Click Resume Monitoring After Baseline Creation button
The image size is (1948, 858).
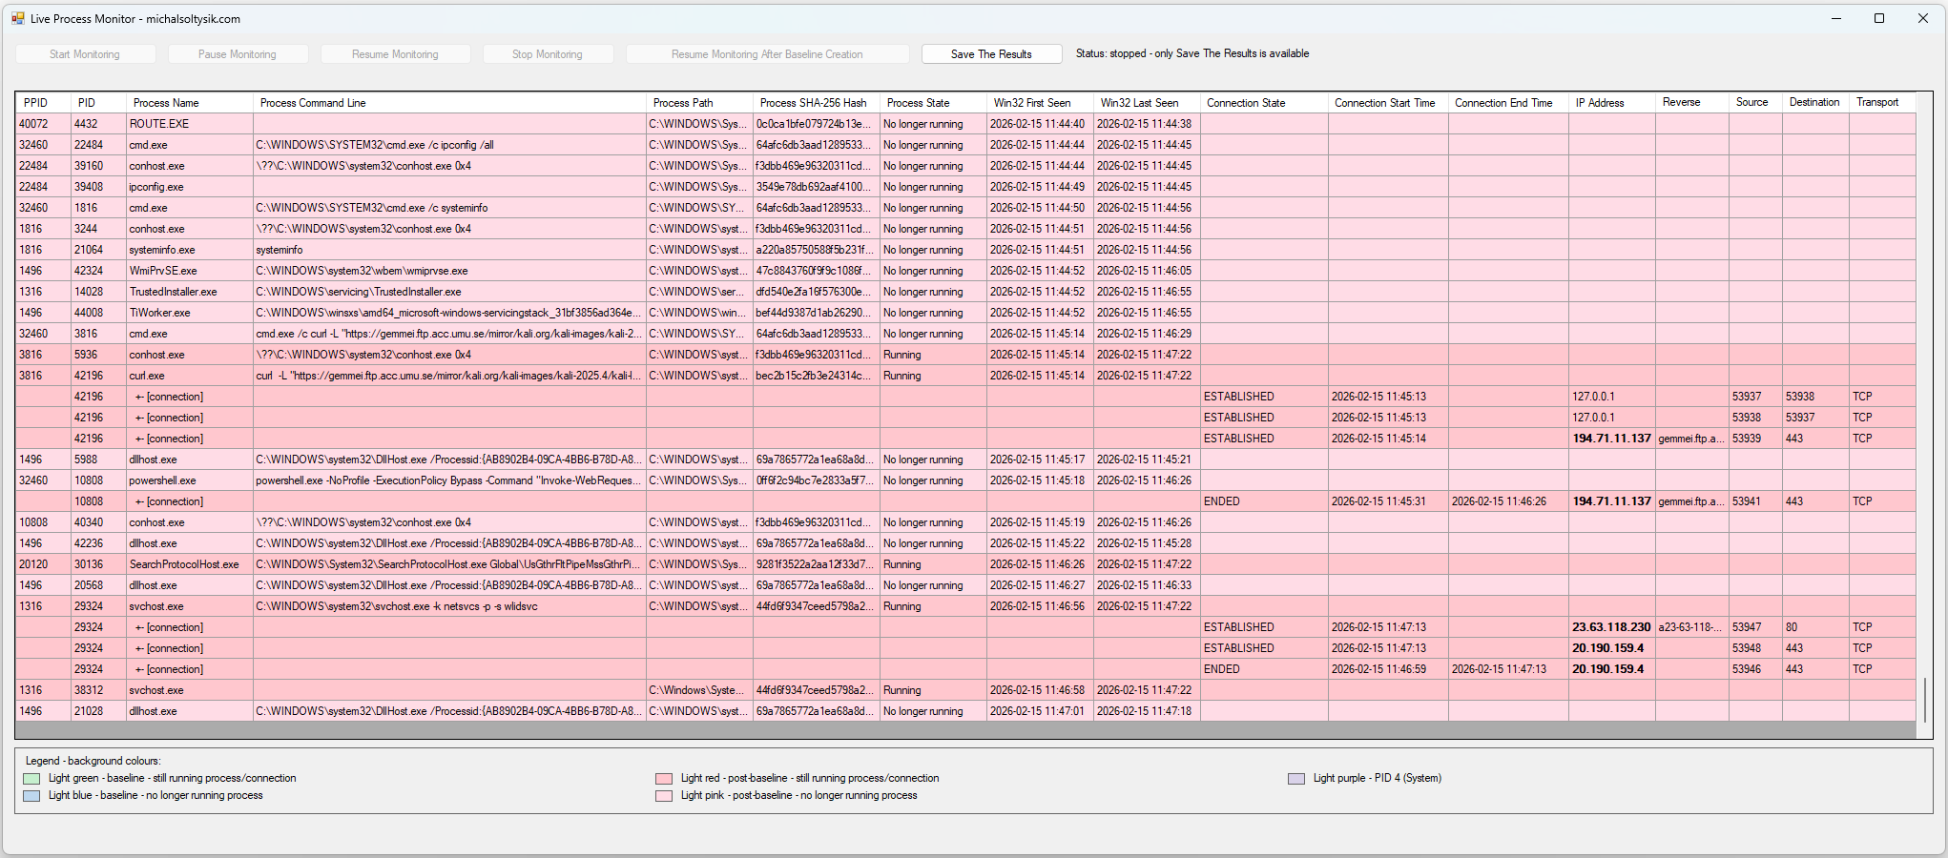766,54
